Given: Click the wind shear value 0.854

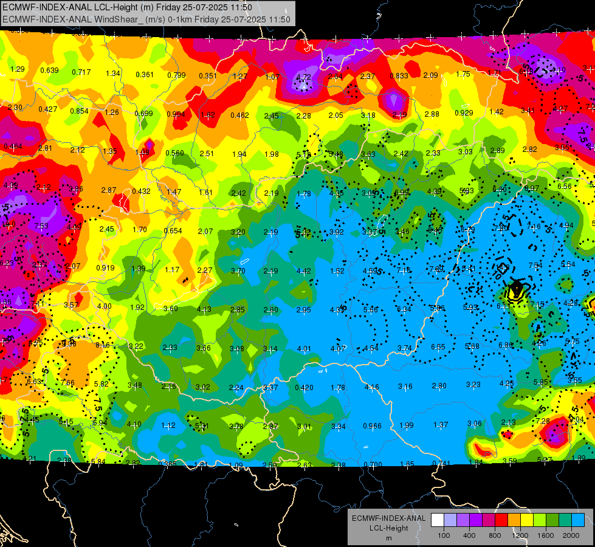Looking at the screenshot, I should pyautogui.click(x=79, y=111).
